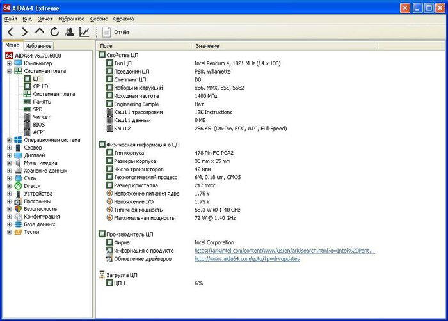Click the Свойства ЦП group header
This screenshot has width=448, height=321.
[x=122, y=55]
